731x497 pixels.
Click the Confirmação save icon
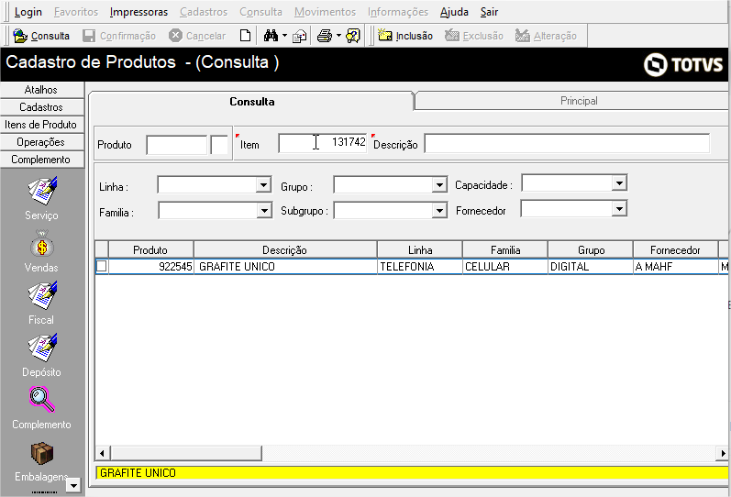(89, 36)
